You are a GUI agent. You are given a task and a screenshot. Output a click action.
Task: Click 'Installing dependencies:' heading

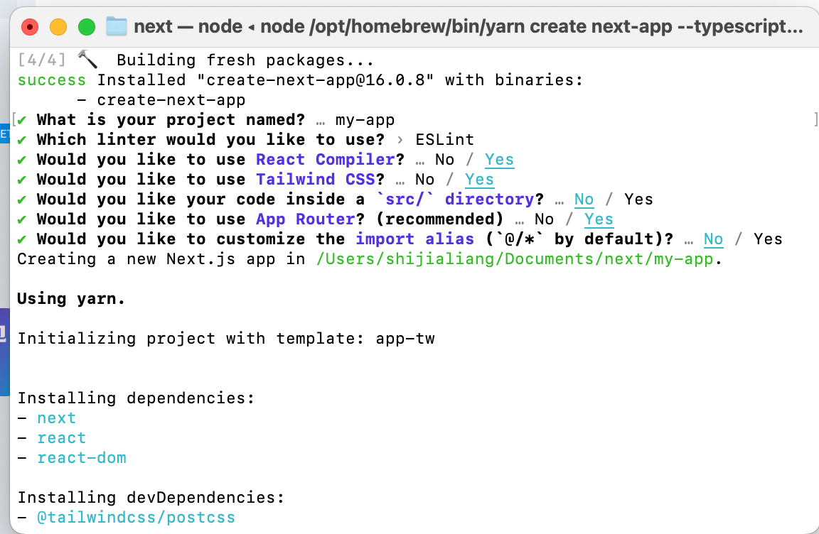click(x=136, y=398)
